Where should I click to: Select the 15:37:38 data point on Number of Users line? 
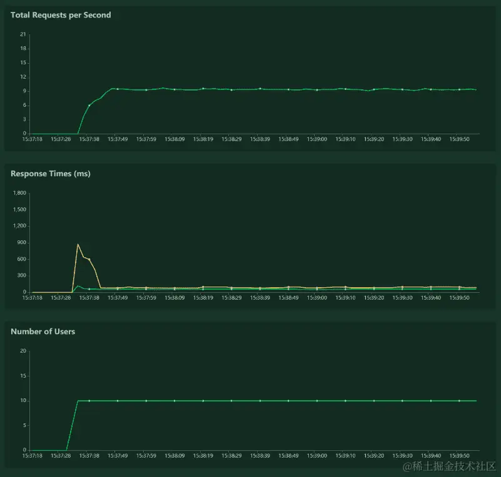coord(89,401)
